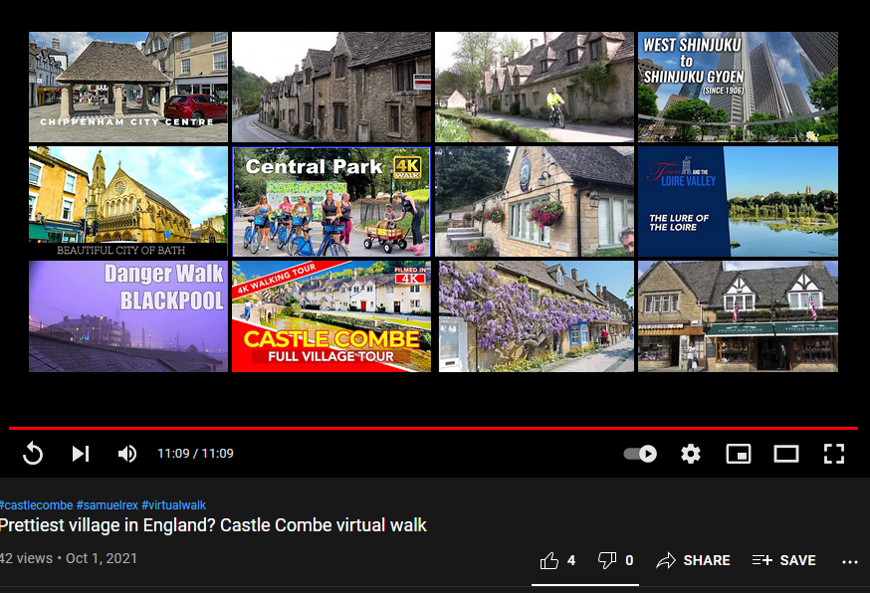Open West Shinjuku to Shinjuku Gyoen video
Screen dimensions: 870x593
[738, 87]
